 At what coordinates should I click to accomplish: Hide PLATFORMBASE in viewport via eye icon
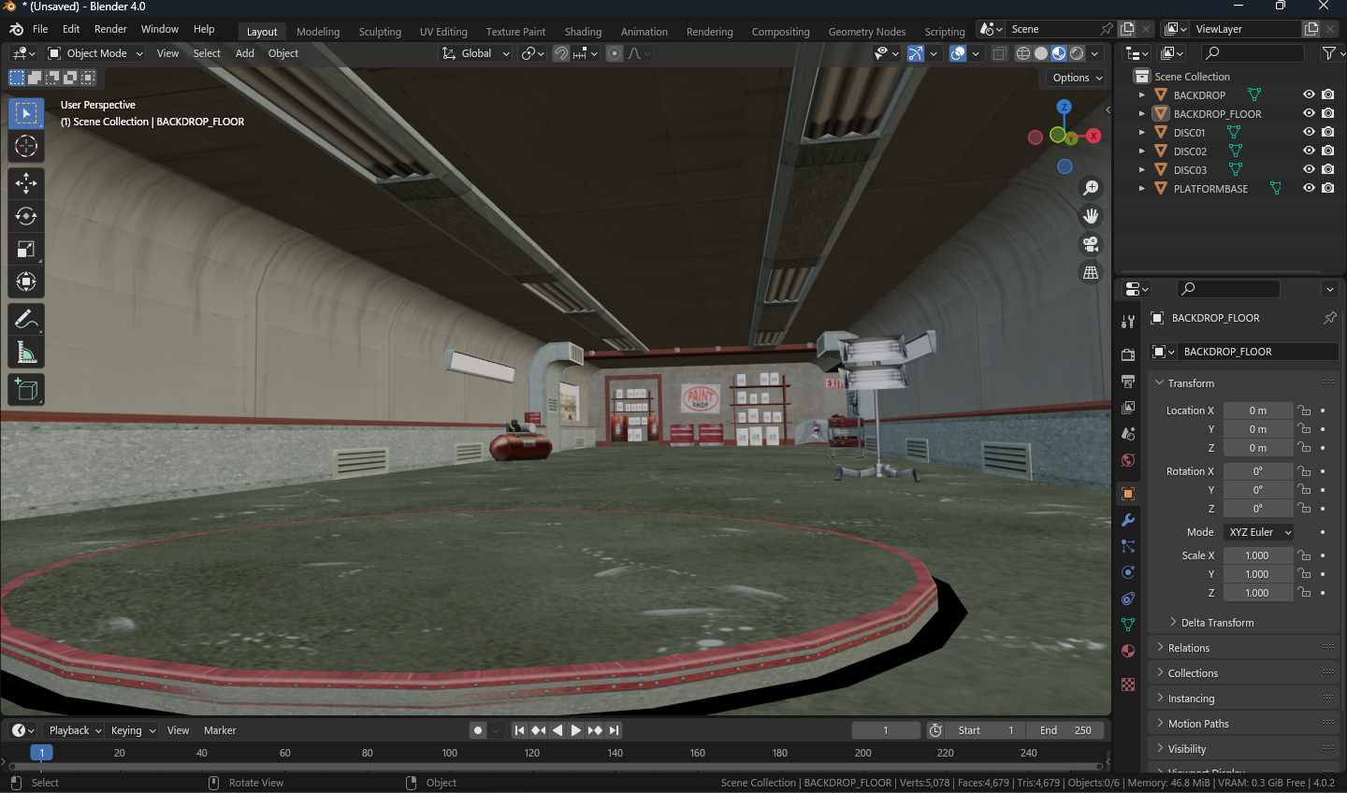click(x=1309, y=188)
